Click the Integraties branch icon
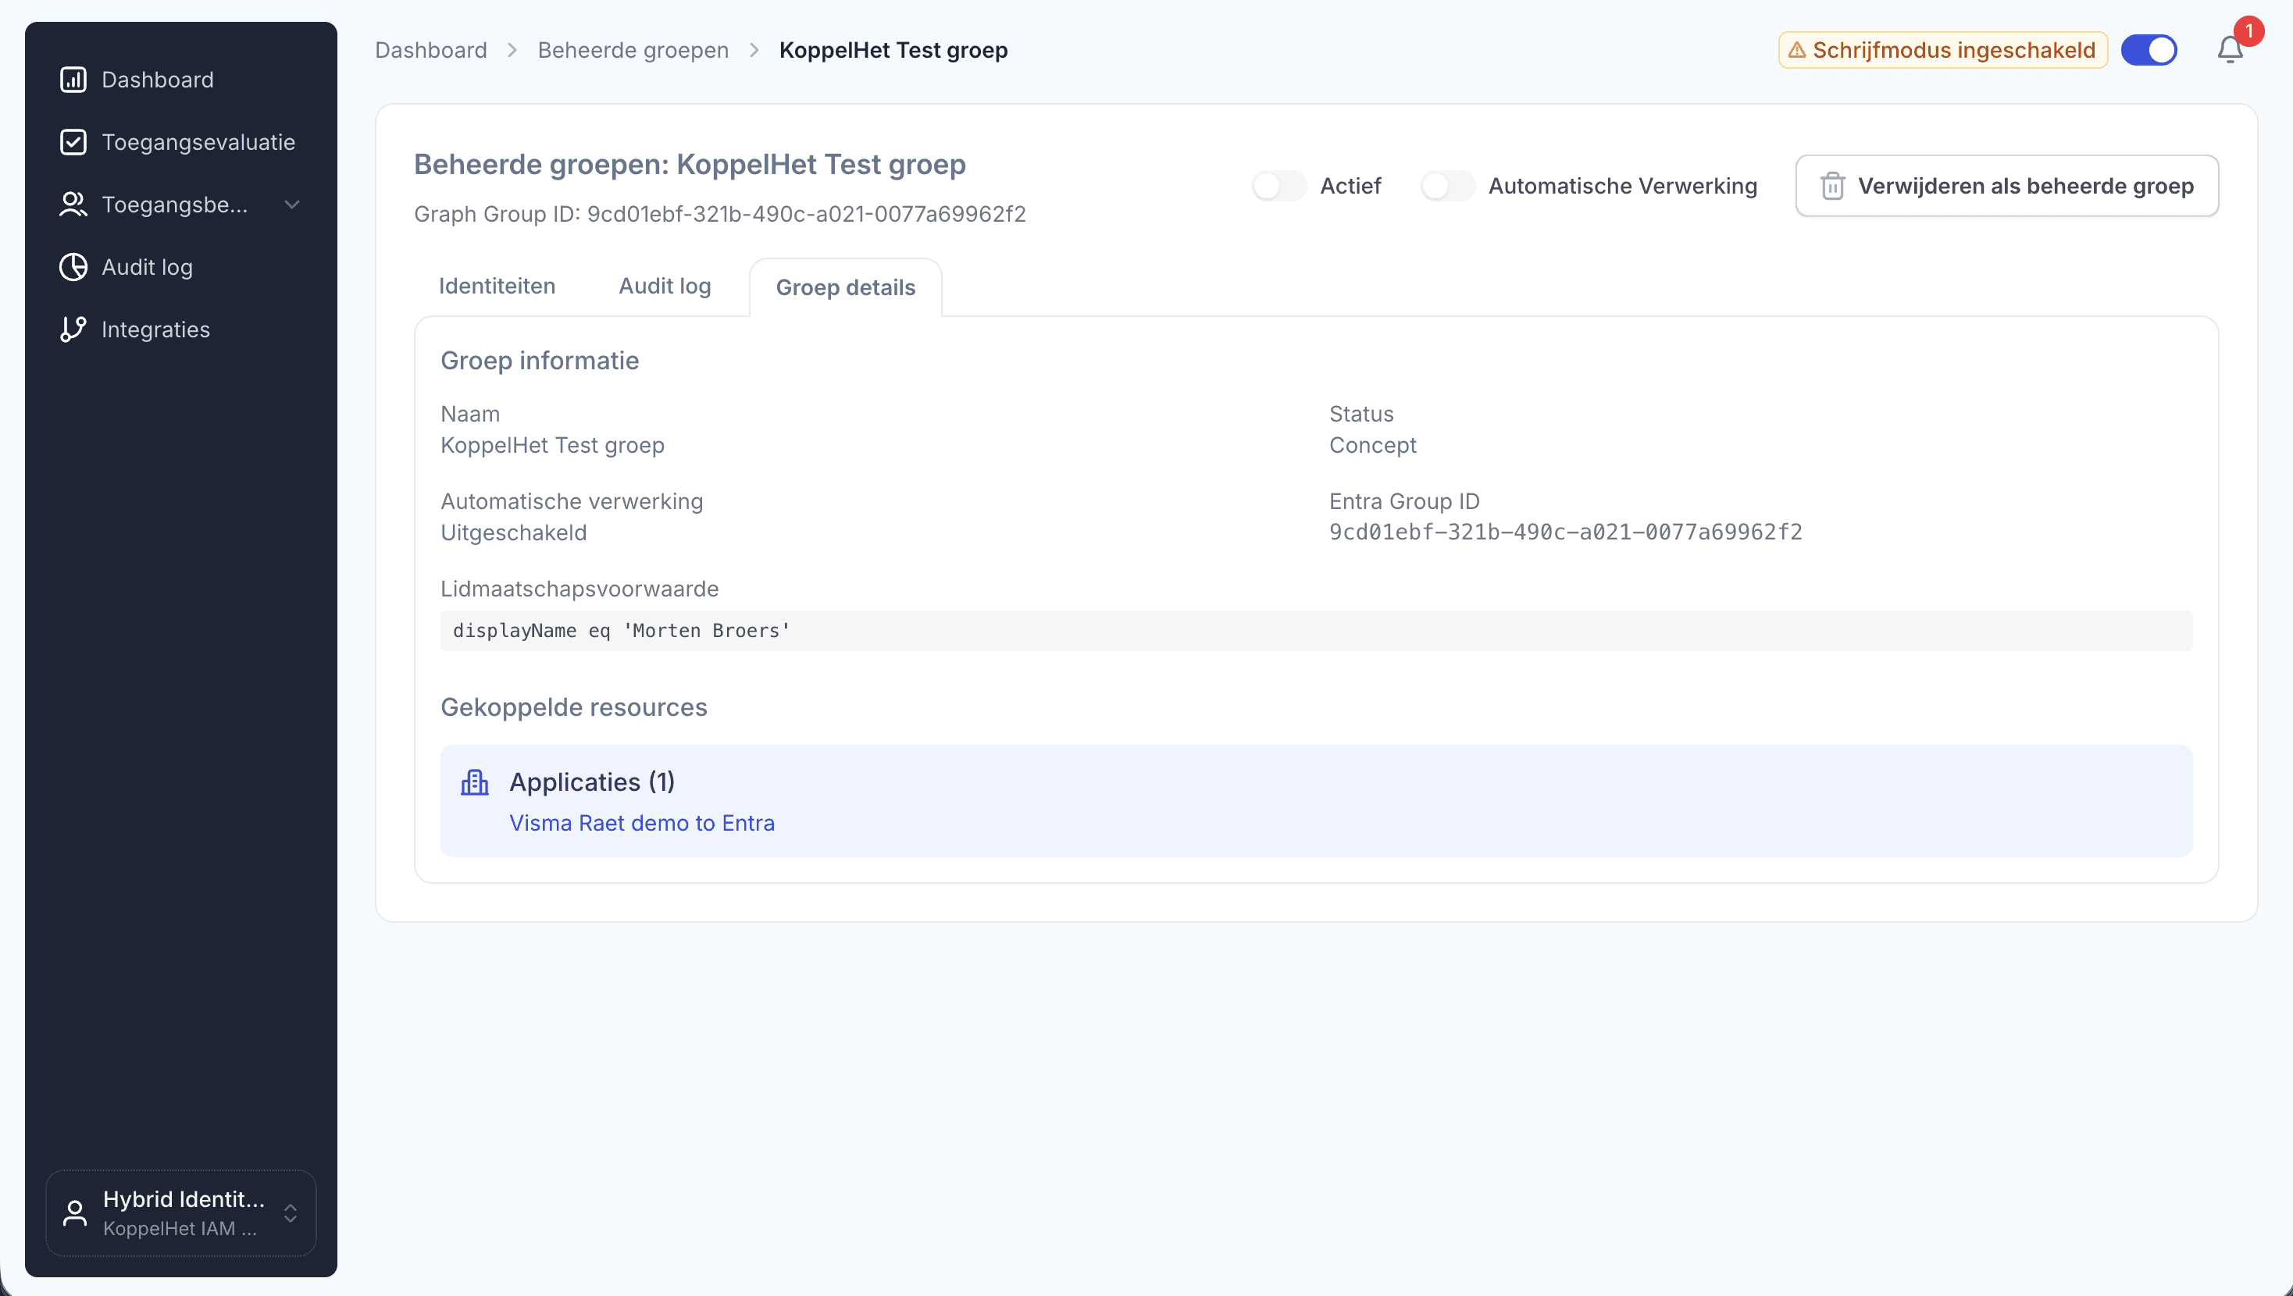The image size is (2293, 1296). pos(73,329)
